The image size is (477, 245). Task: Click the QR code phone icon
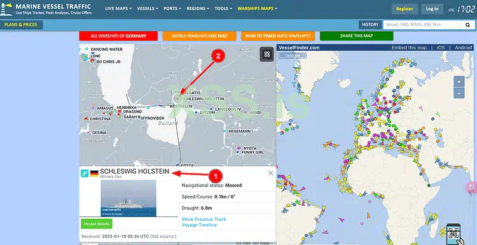tap(453, 234)
